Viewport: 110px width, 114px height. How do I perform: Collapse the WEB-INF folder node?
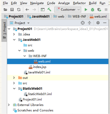[x=25, y=56]
